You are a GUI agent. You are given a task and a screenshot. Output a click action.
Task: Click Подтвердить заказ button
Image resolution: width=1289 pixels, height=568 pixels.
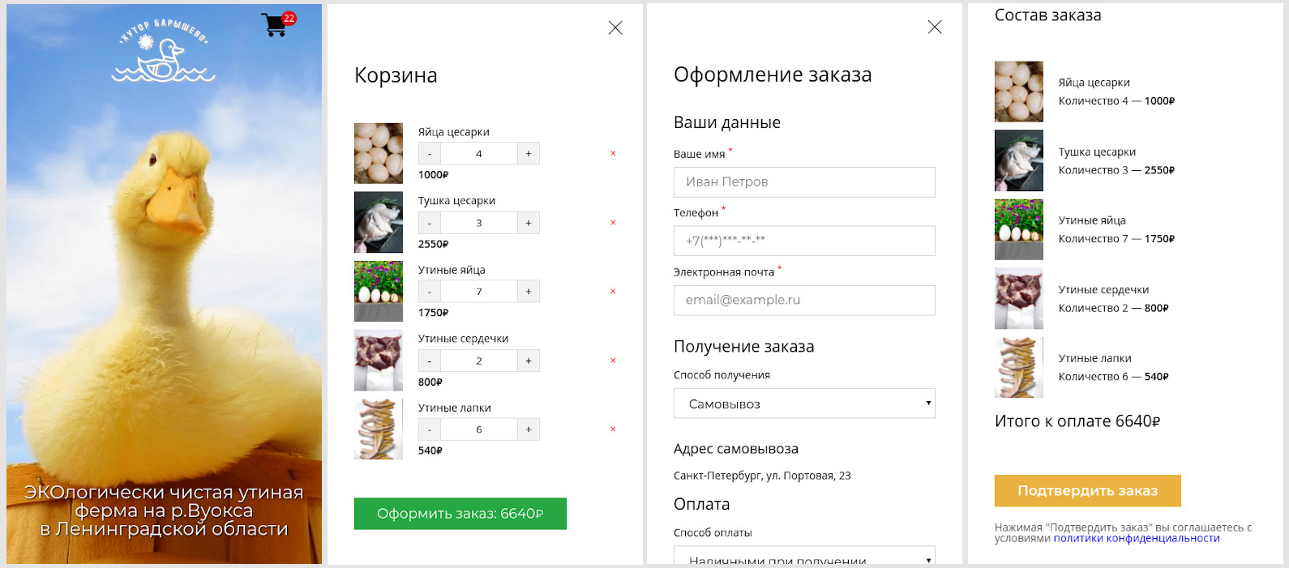(x=1087, y=491)
